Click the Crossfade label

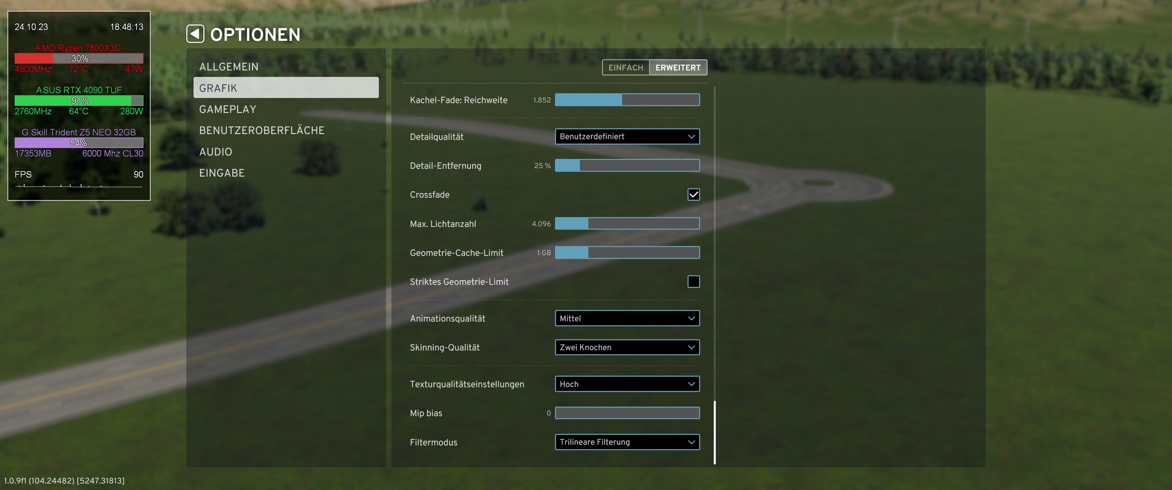click(430, 195)
